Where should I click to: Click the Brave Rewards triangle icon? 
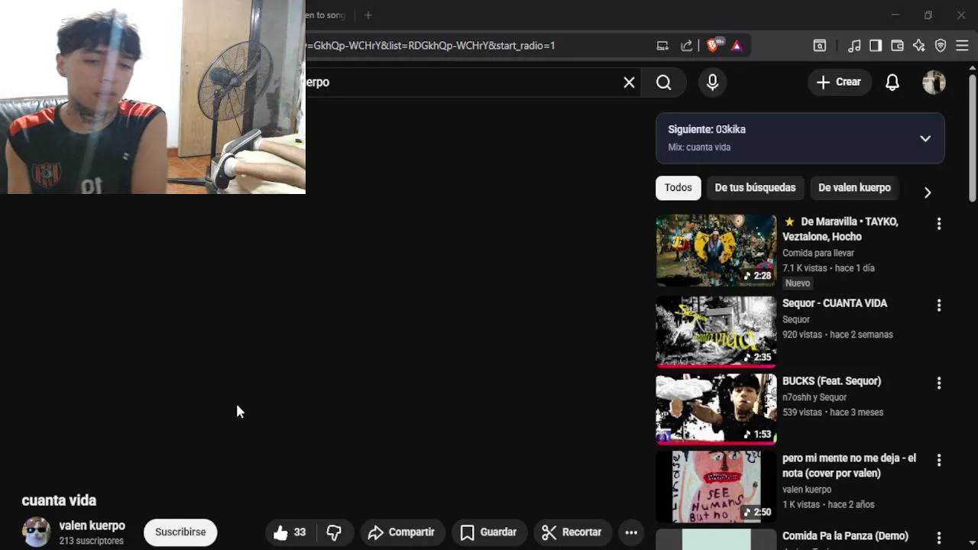(737, 46)
